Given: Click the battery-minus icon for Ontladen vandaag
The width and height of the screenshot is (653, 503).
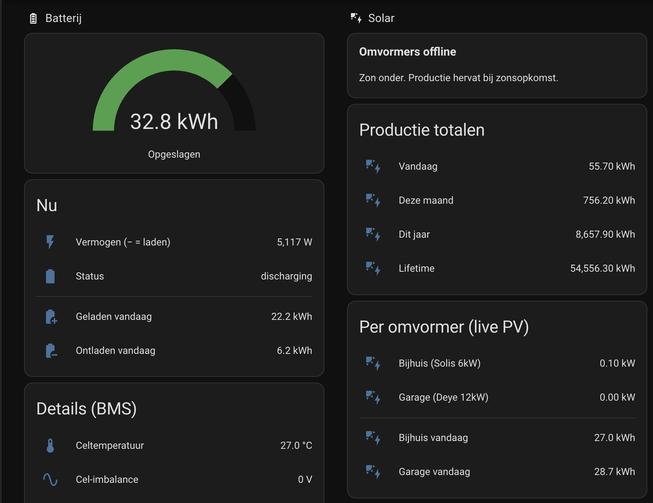Looking at the screenshot, I should [x=51, y=351].
